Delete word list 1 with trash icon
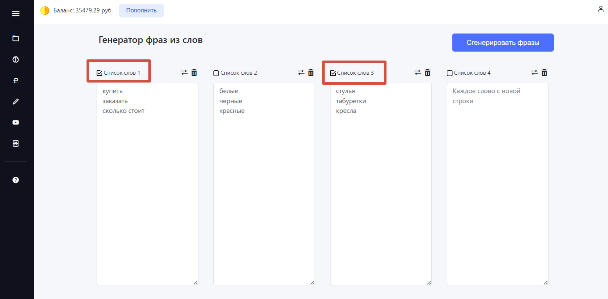The height and width of the screenshot is (299, 608). coord(194,72)
